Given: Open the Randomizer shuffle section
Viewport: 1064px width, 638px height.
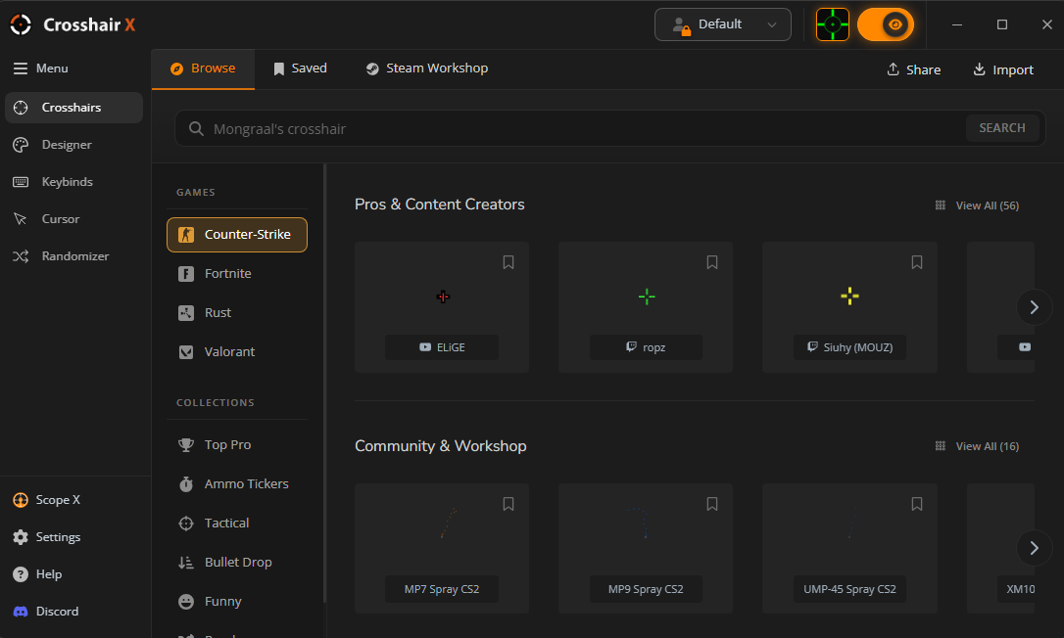Looking at the screenshot, I should 74,256.
